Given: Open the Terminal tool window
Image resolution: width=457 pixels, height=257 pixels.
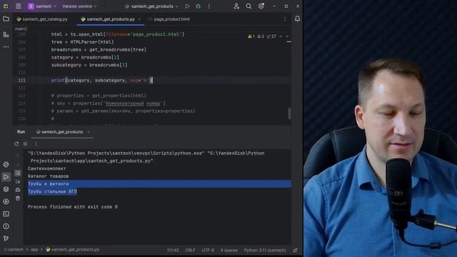Looking at the screenshot, I should click(6, 214).
